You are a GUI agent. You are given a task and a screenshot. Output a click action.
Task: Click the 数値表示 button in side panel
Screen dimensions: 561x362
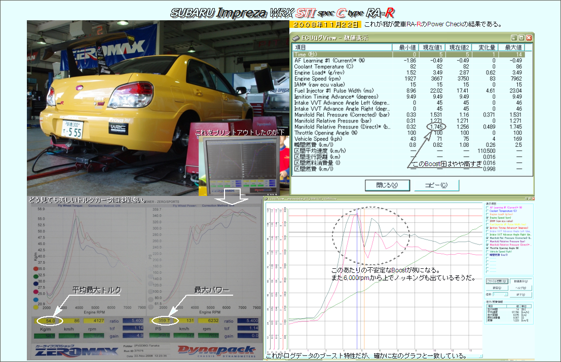coord(520,280)
